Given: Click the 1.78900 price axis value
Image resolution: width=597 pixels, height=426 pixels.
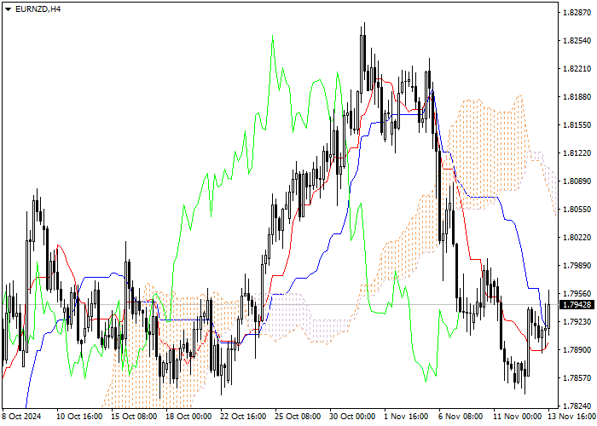Looking at the screenshot, I should coord(577,350).
